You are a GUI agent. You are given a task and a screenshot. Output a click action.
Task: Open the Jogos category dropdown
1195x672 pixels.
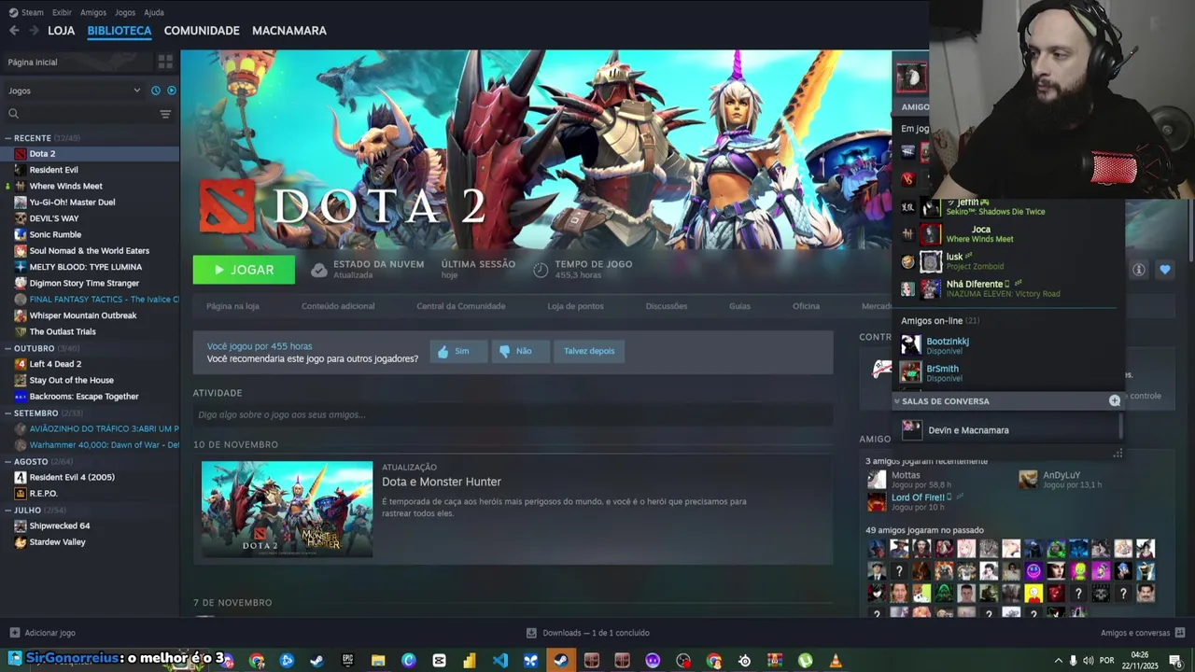point(75,91)
